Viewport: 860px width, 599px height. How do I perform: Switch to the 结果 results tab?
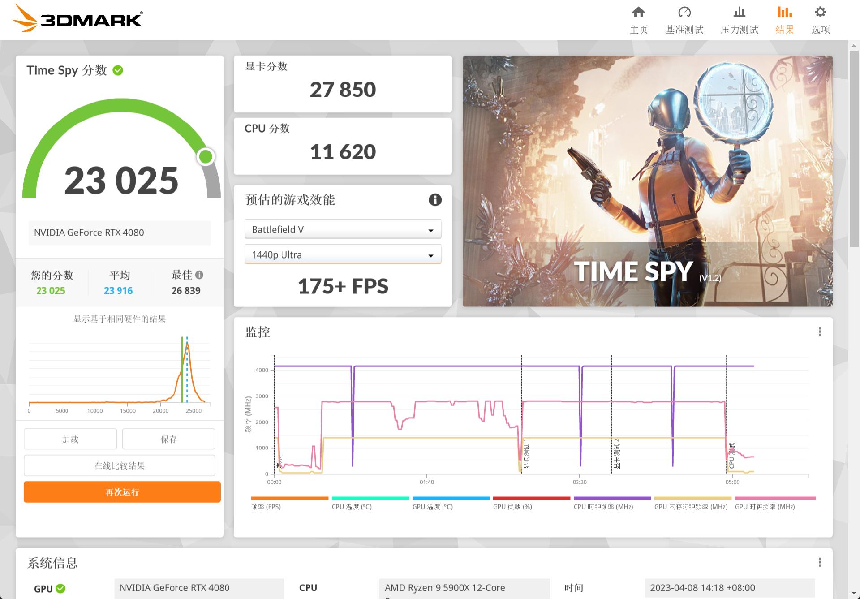[784, 20]
